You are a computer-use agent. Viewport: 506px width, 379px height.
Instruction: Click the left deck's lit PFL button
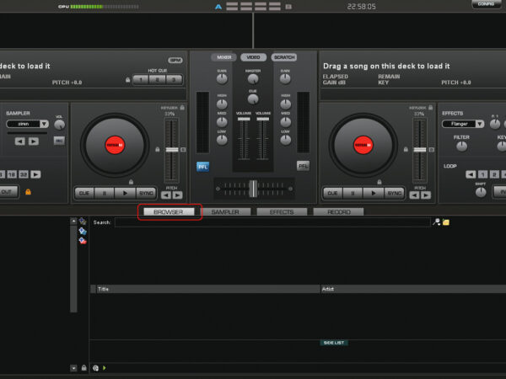click(x=202, y=166)
